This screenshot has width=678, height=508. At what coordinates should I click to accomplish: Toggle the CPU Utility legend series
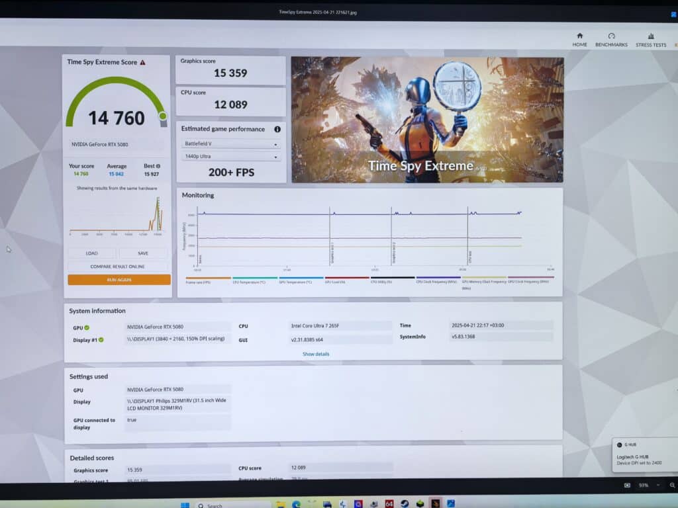pyautogui.click(x=393, y=280)
